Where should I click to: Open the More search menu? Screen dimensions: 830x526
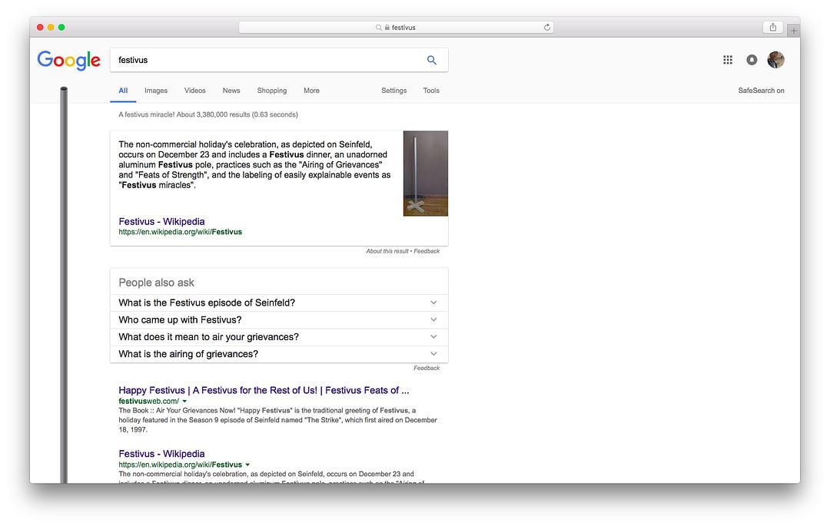coord(311,91)
